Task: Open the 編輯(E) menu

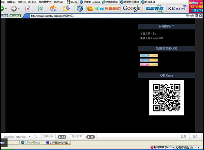Action: point(11,2)
